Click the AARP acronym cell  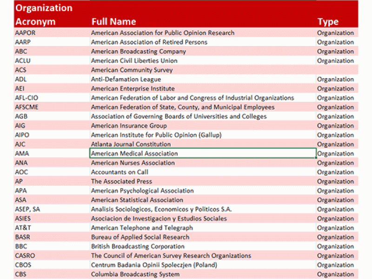pyautogui.click(x=52, y=42)
